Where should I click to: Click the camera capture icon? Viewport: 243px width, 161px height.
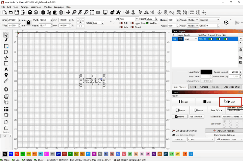pyautogui.click(x=98, y=12)
